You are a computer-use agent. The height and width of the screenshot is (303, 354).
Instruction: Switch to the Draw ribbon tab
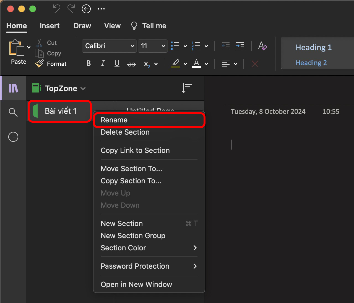pyautogui.click(x=82, y=26)
